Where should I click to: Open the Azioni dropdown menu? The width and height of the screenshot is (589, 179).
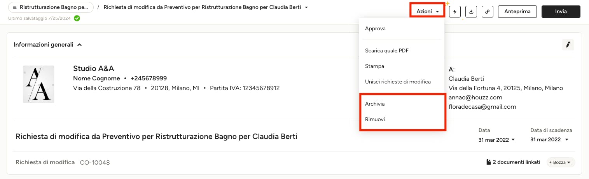point(428,12)
